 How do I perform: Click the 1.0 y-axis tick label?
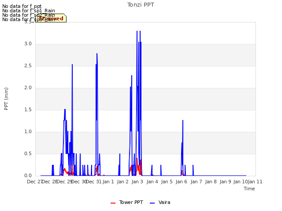(x=28, y=132)
